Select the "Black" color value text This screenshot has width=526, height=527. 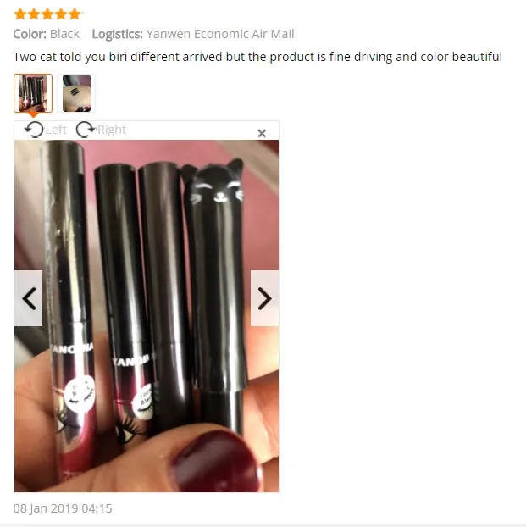tap(64, 34)
